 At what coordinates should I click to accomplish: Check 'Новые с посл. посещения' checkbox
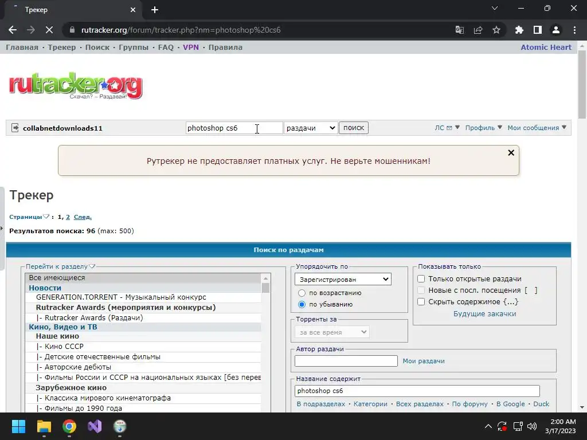[x=421, y=290]
